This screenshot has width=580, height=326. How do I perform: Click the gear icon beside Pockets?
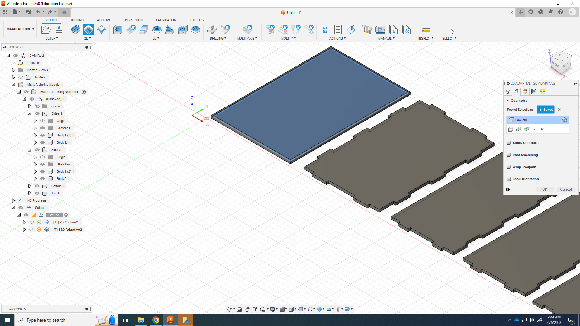[x=565, y=120]
